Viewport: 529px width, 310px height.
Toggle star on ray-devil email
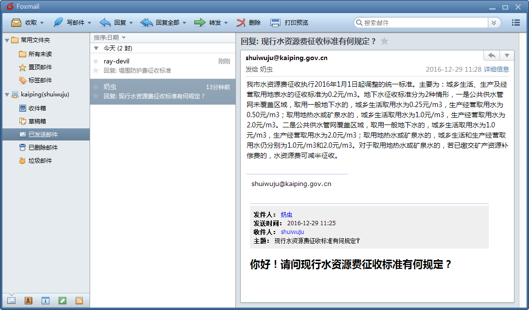pos(96,71)
